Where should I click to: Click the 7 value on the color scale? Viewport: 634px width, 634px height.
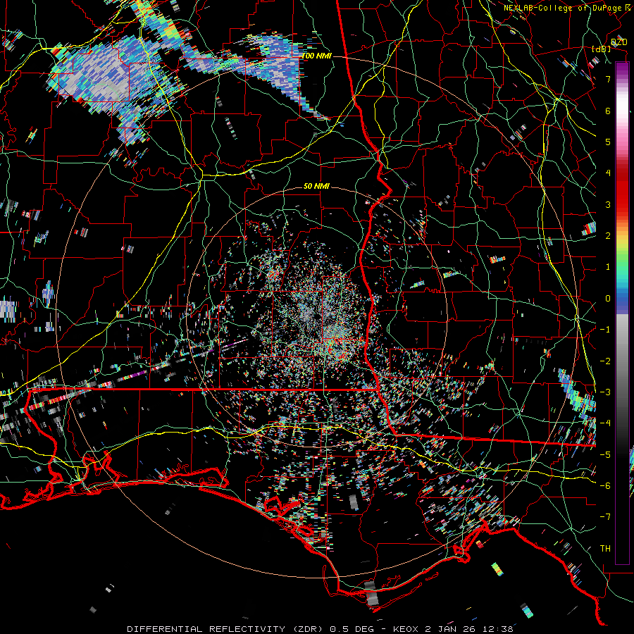pyautogui.click(x=608, y=79)
